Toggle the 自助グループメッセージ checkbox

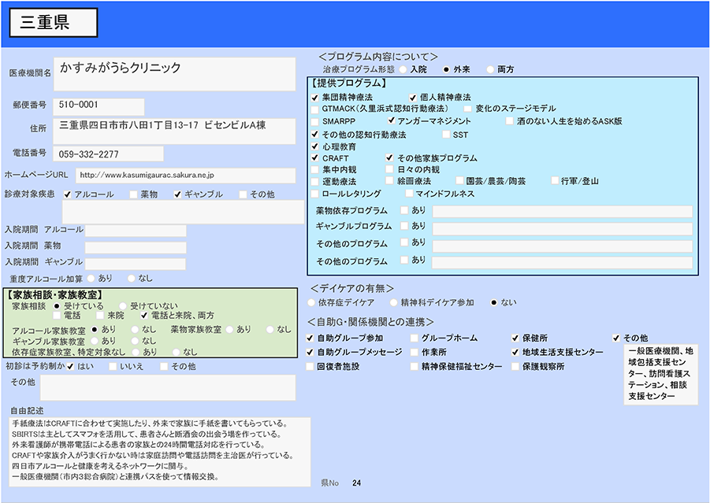[310, 353]
